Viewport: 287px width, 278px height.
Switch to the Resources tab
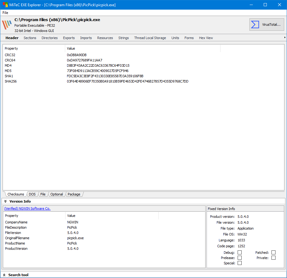coord(105,38)
